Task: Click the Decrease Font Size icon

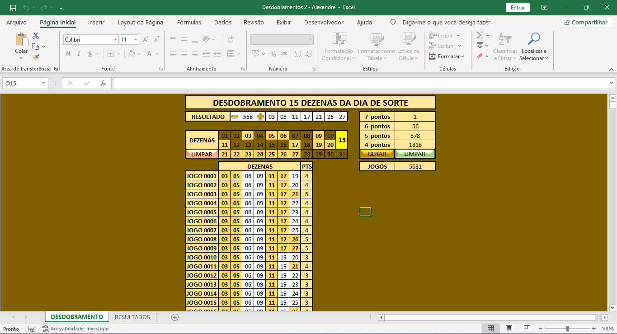Action: (156, 40)
